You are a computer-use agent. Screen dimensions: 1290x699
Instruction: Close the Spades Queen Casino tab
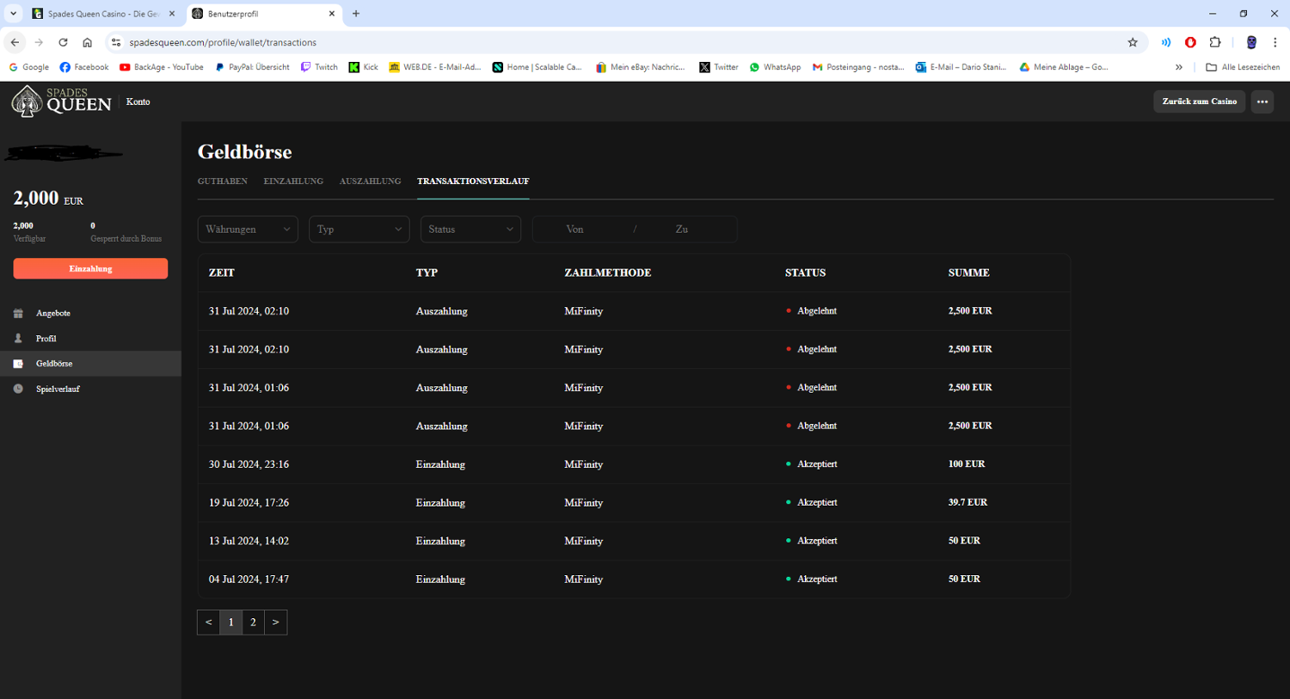[x=172, y=14]
